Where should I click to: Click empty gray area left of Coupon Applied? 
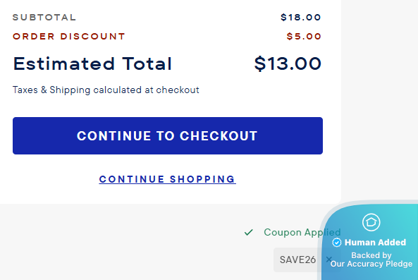click(120, 241)
